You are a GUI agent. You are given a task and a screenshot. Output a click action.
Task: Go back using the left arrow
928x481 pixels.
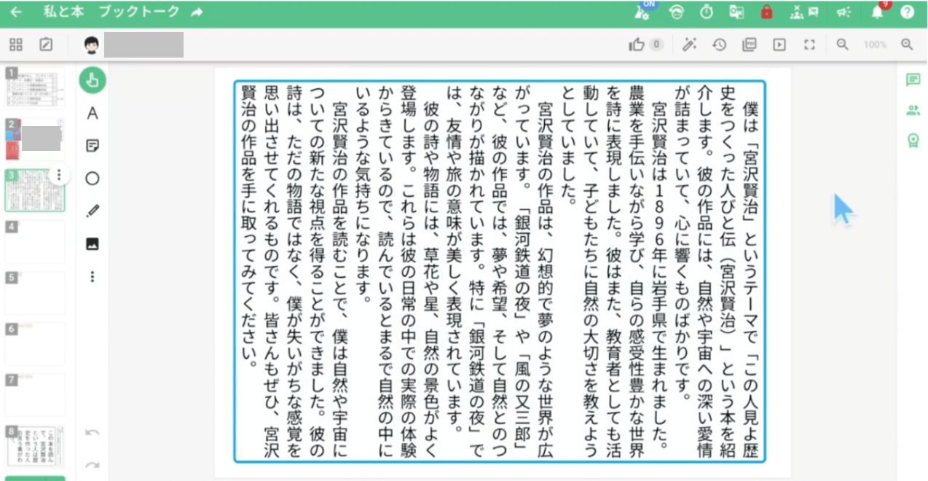16,12
